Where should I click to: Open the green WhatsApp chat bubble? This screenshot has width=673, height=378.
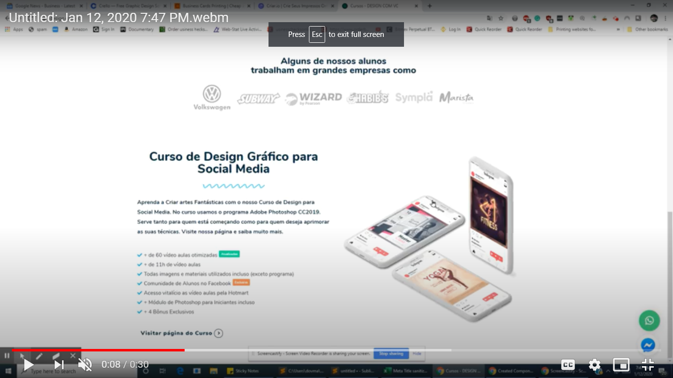click(649, 320)
